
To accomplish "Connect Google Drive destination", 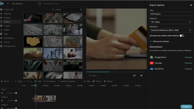I will [x=188, y=57].
